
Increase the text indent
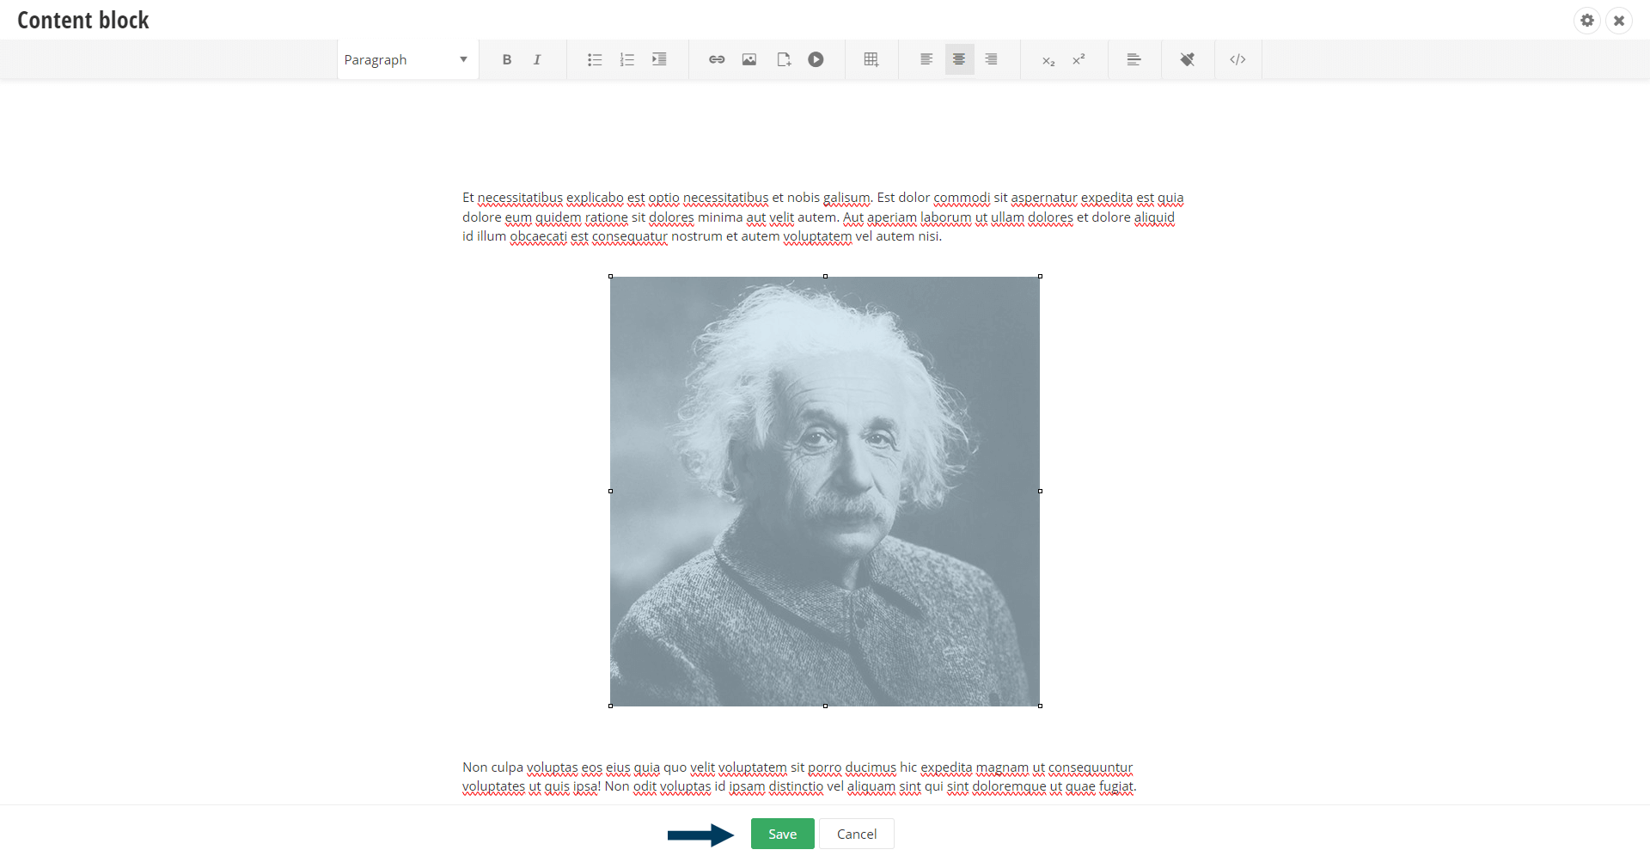659,59
